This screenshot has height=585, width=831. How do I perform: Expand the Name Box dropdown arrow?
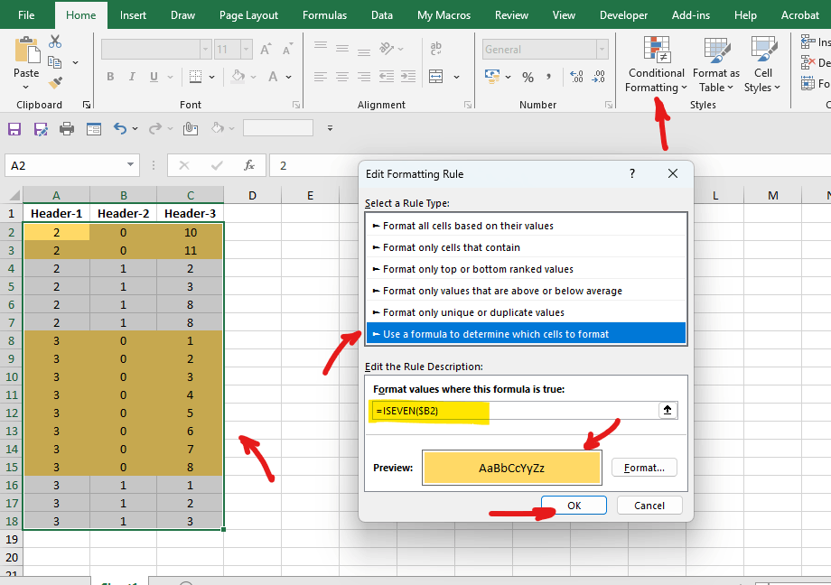pos(130,165)
